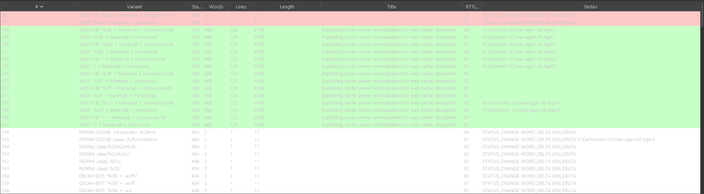Click variant "WCD+CB: ';' + traversal + /resources?cb"
This screenshot has width=704, height=194.
122,59
